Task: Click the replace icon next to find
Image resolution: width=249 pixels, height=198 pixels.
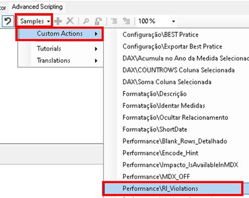Action: 98,21
